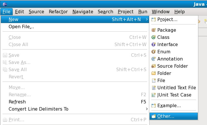The image size is (207, 125).
Task: Click the Source Folder icon
Action: click(x=154, y=66)
